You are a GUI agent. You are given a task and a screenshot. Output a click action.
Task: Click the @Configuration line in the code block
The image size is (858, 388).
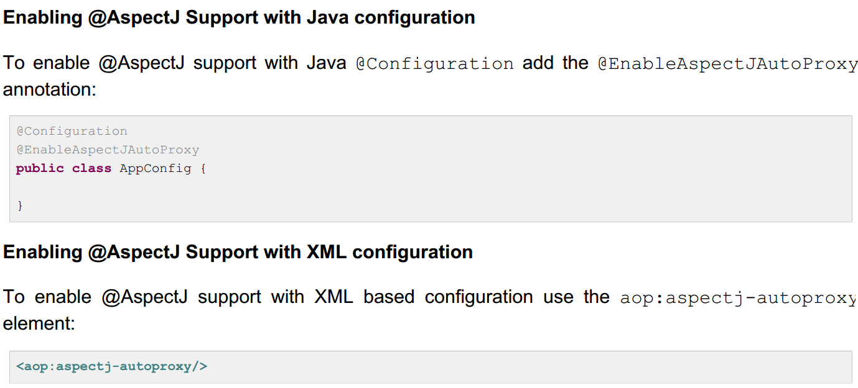click(x=72, y=131)
